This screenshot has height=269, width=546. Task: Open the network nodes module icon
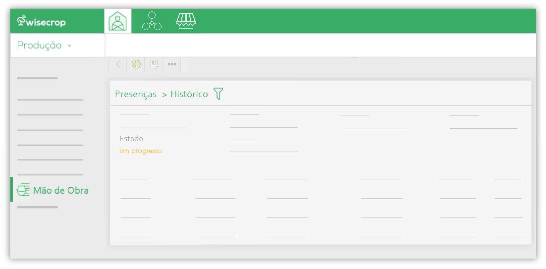click(152, 21)
